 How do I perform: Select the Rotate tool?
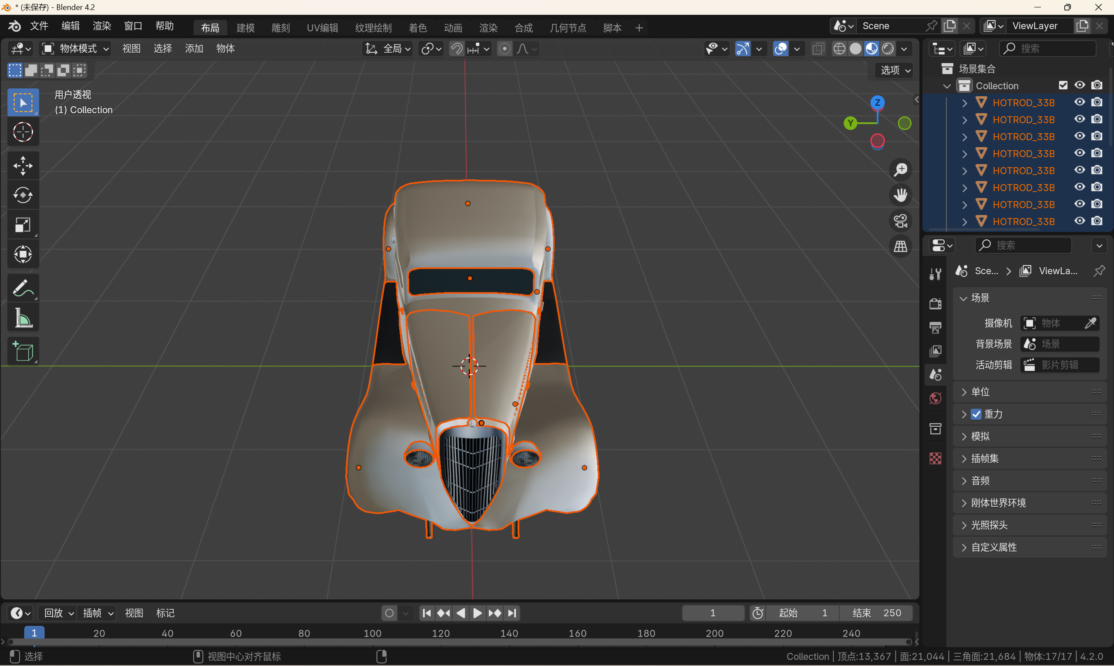[x=23, y=195]
